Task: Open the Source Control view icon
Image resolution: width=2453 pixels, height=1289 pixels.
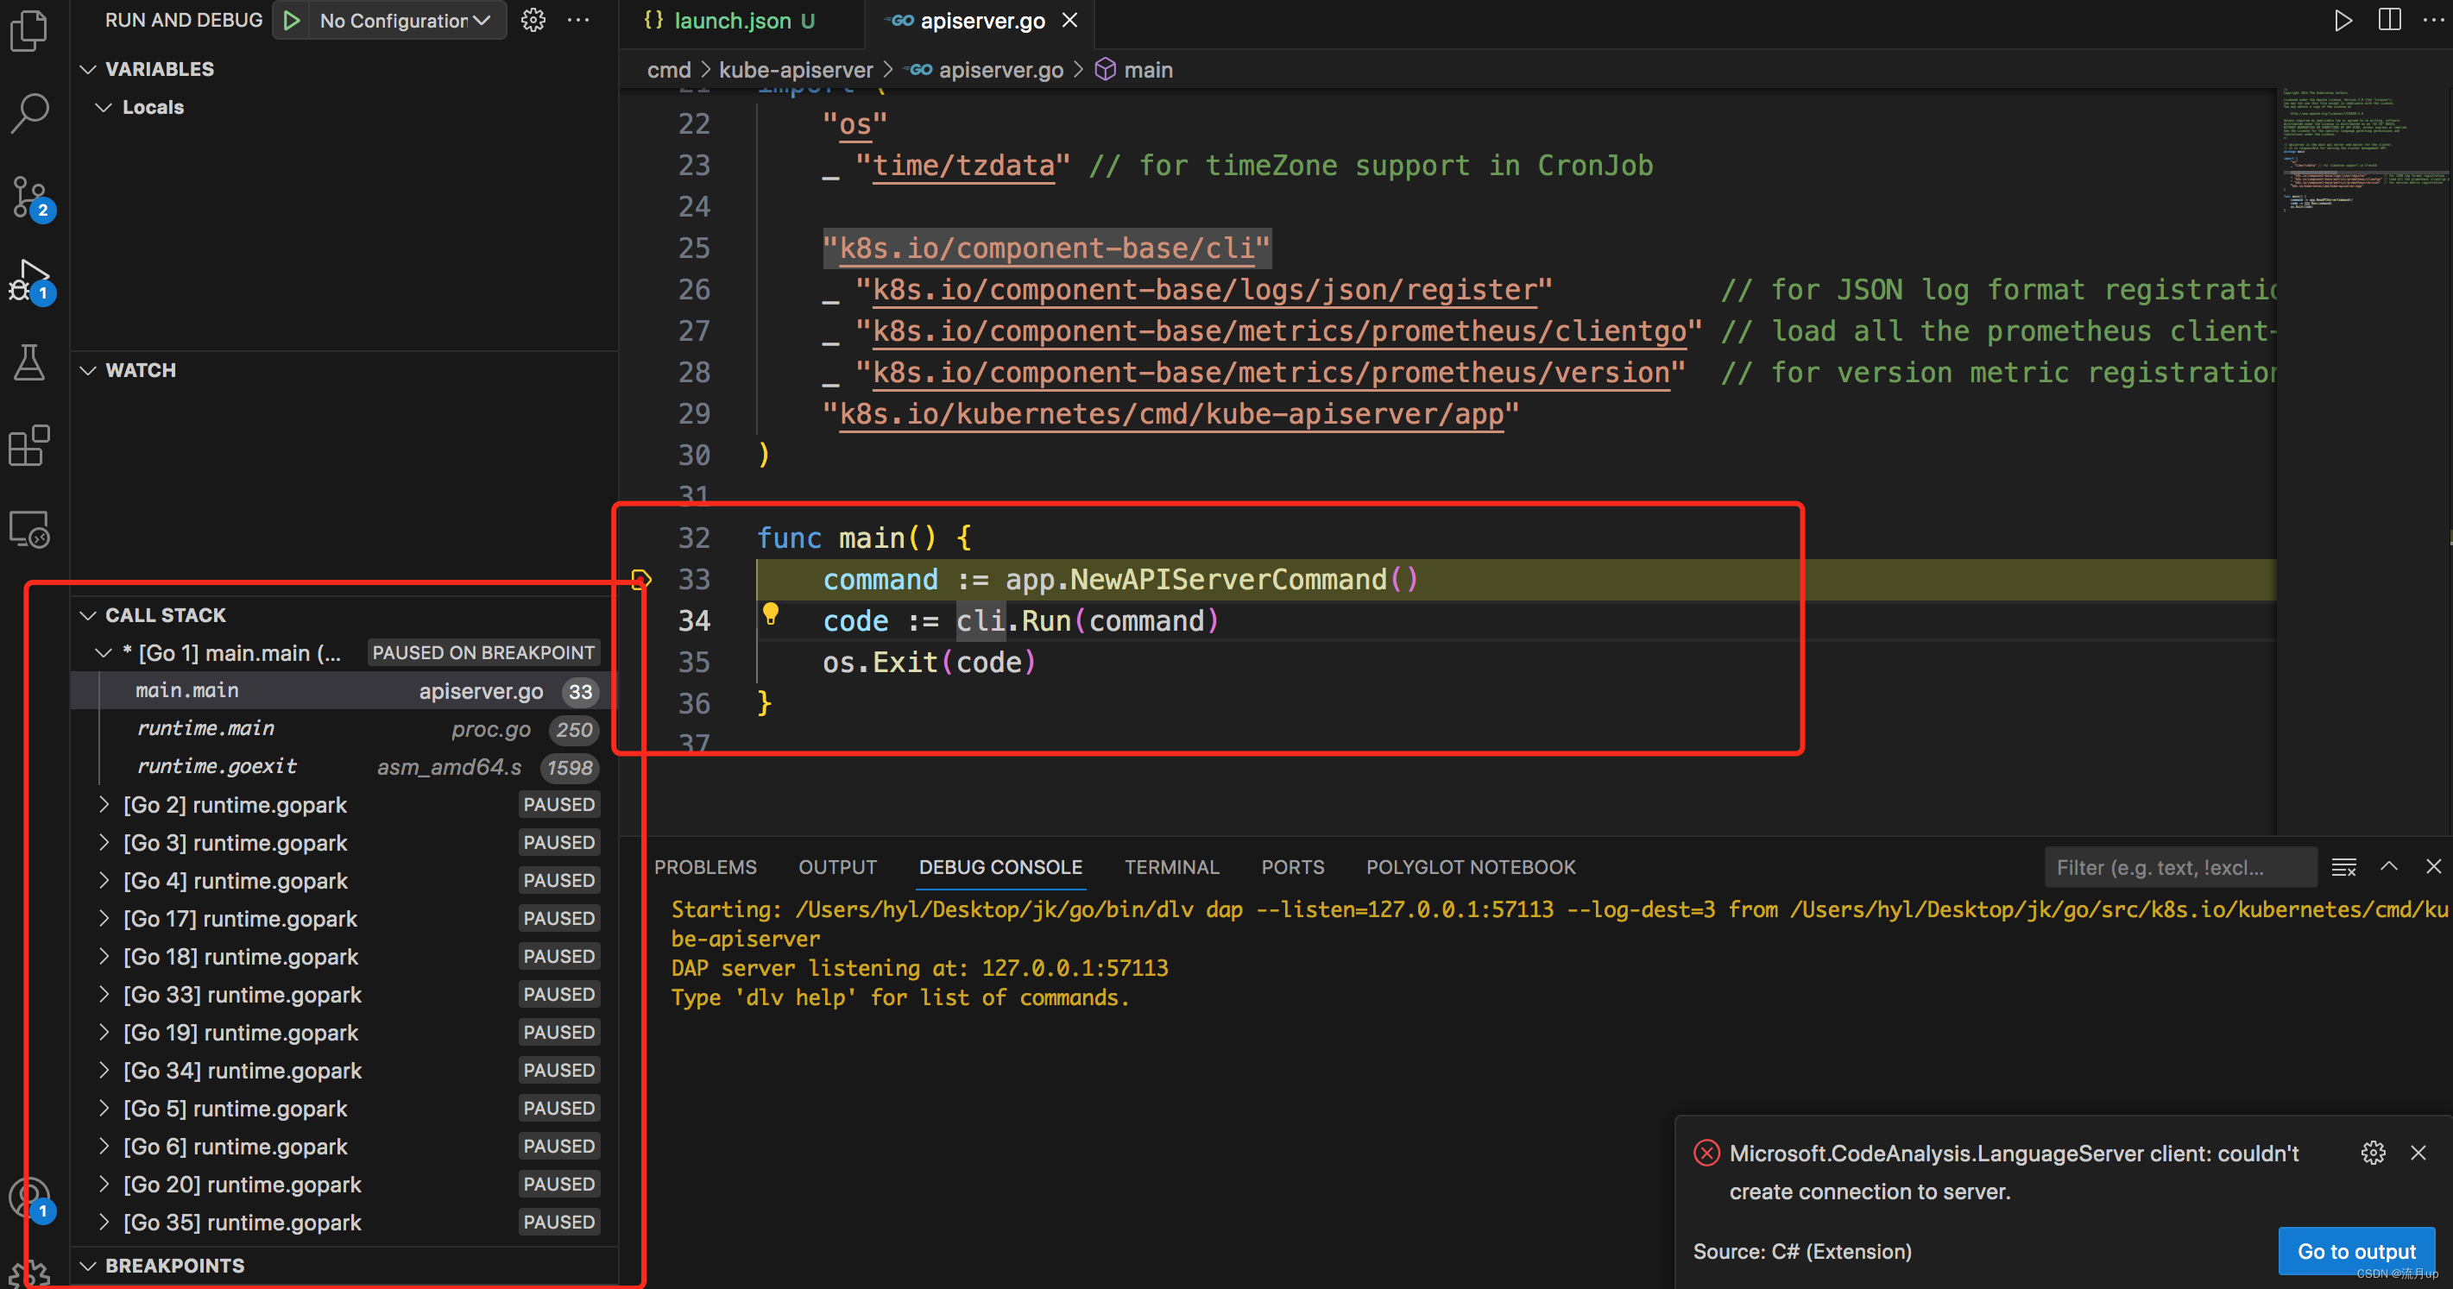Action: [x=28, y=196]
